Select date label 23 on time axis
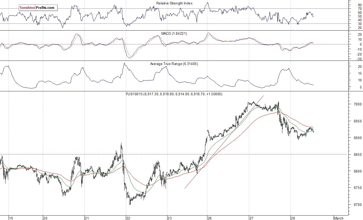363x220 pixels. click(170, 218)
